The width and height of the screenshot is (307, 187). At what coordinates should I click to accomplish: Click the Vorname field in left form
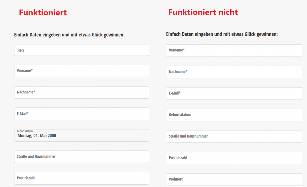82,71
